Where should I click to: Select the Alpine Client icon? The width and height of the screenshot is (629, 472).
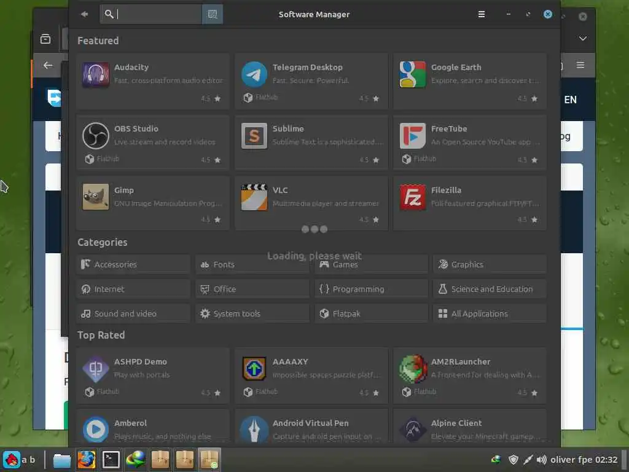[412, 430]
